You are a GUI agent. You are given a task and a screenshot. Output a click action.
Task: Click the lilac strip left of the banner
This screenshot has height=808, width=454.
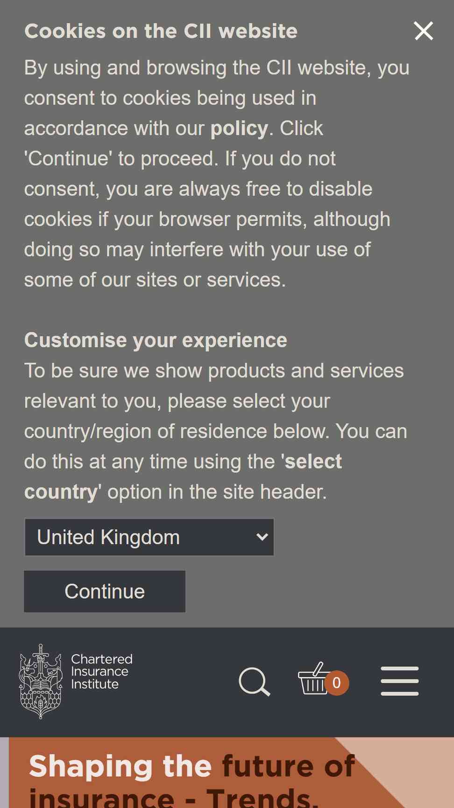[4, 772]
